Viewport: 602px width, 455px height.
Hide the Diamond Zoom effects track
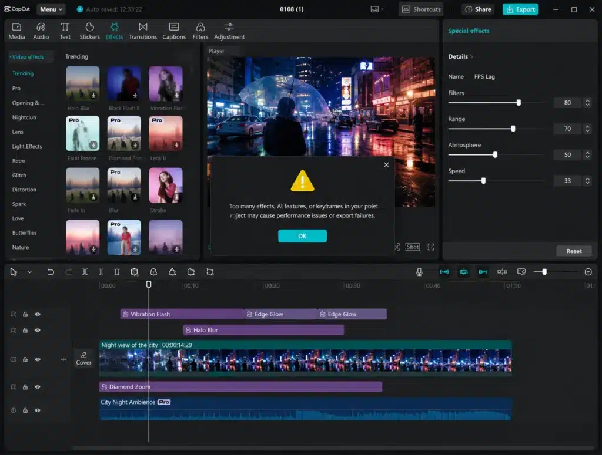[37, 387]
